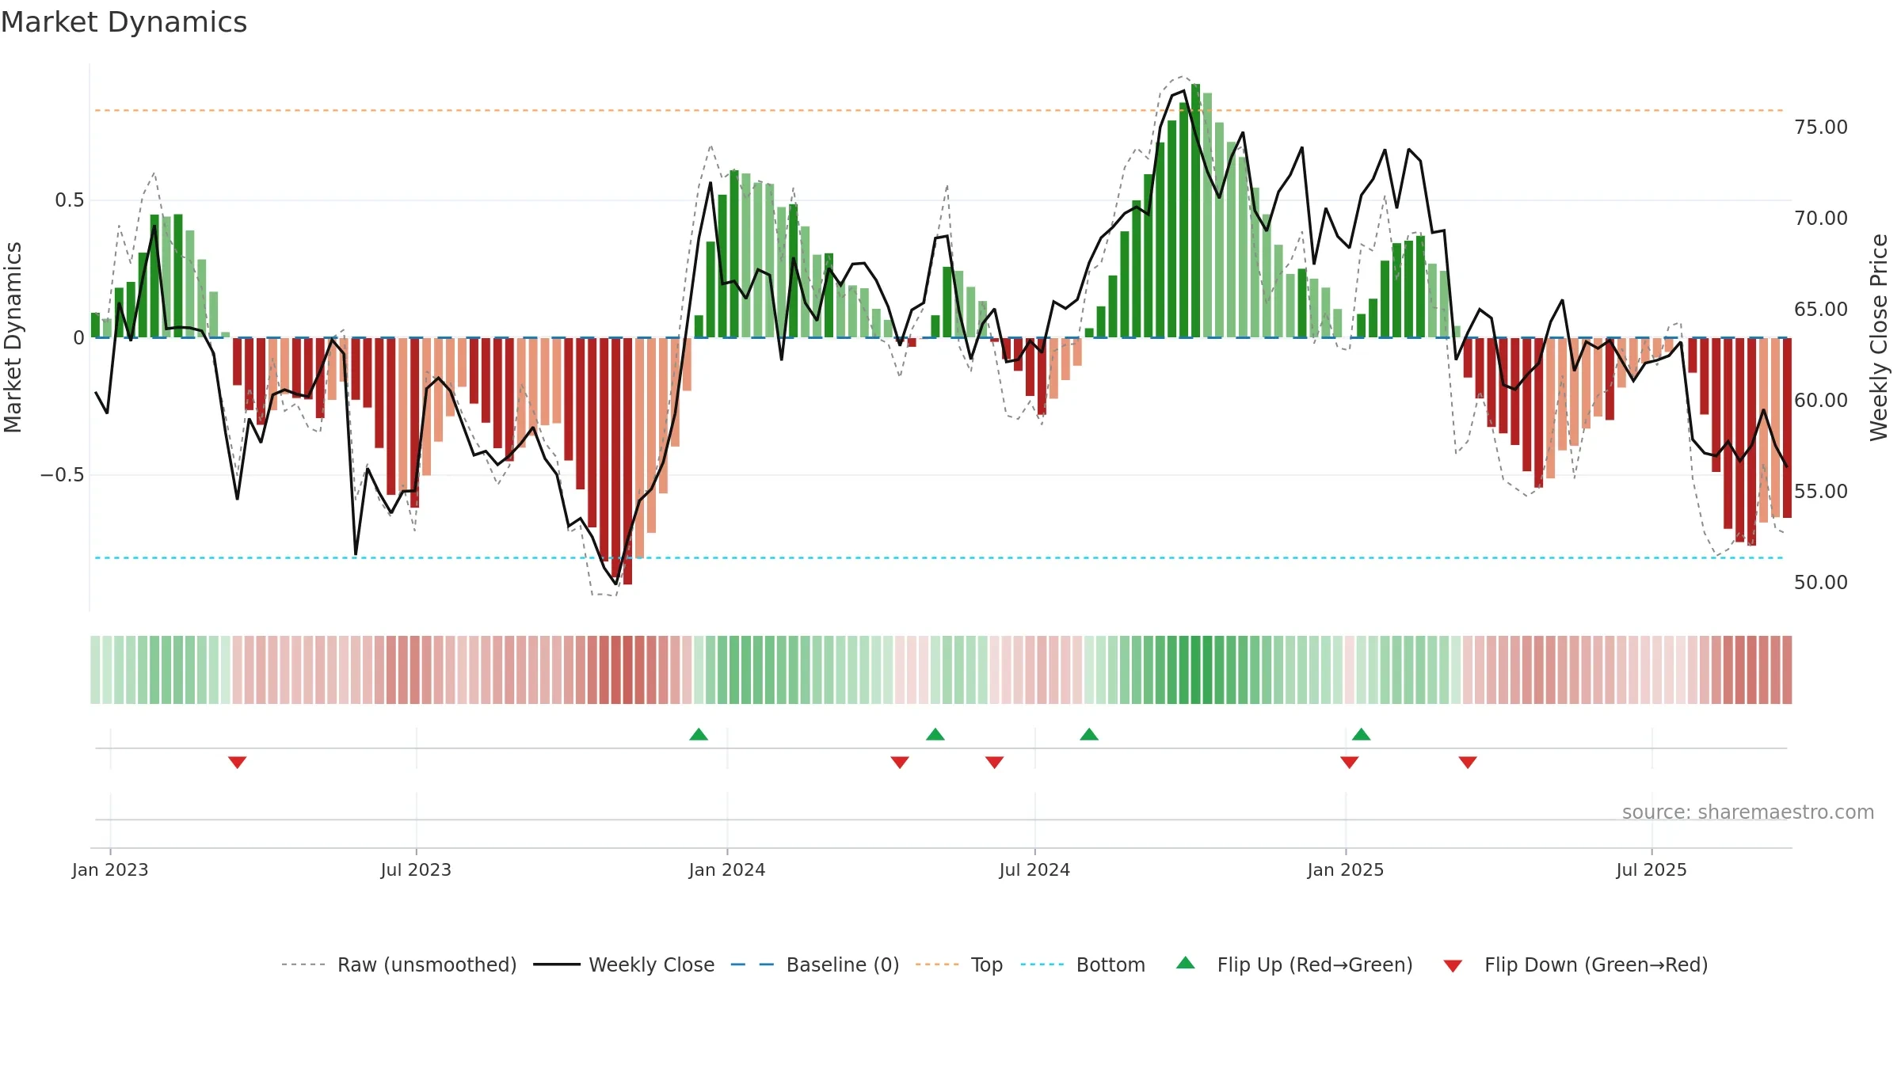
Task: Click the tallest green bar near October 2024
Action: tap(1196, 211)
